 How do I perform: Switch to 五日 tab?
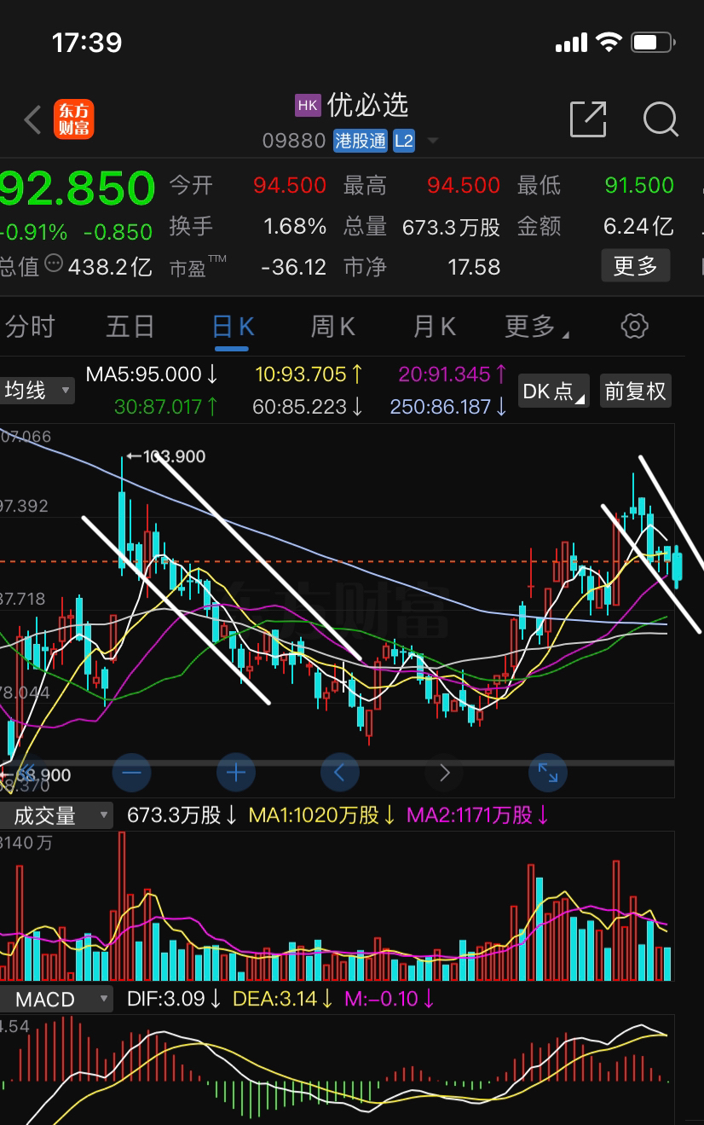click(130, 327)
